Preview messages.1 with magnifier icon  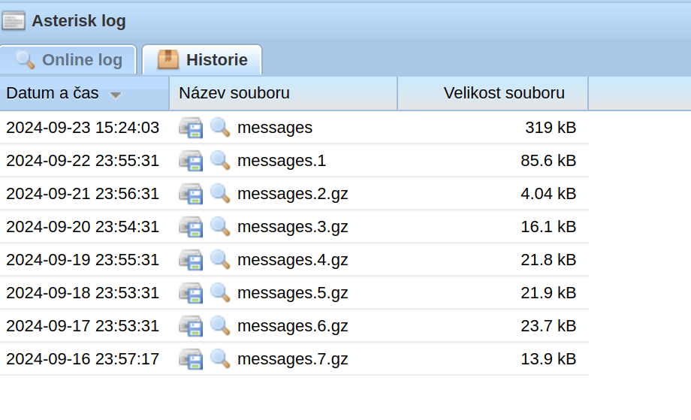coord(220,161)
